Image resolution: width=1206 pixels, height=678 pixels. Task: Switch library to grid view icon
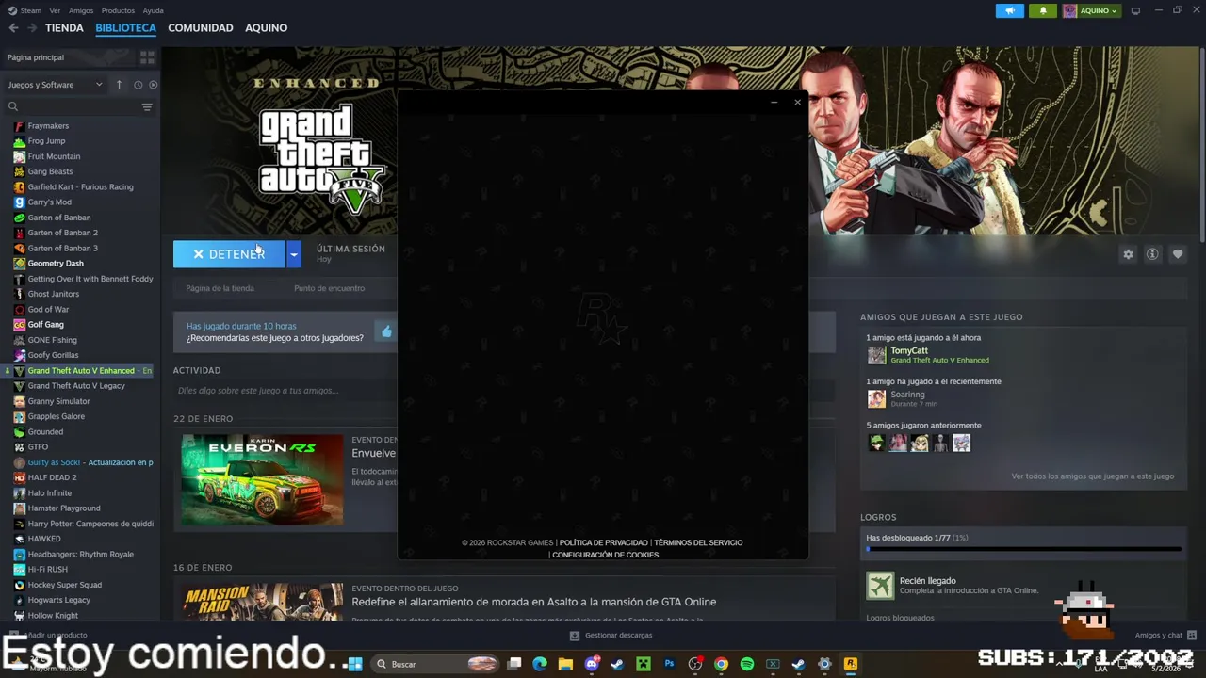[147, 57]
